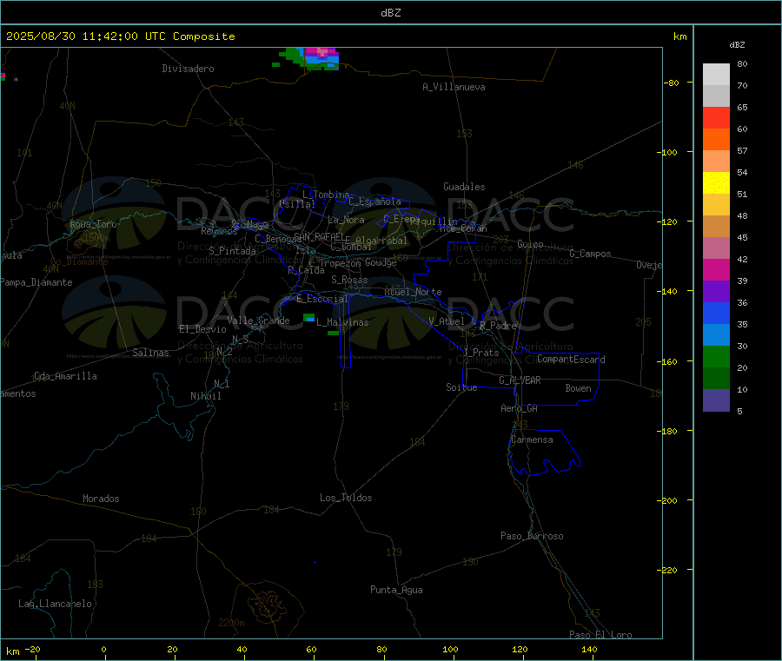Click the V_Atuel map label

(447, 321)
